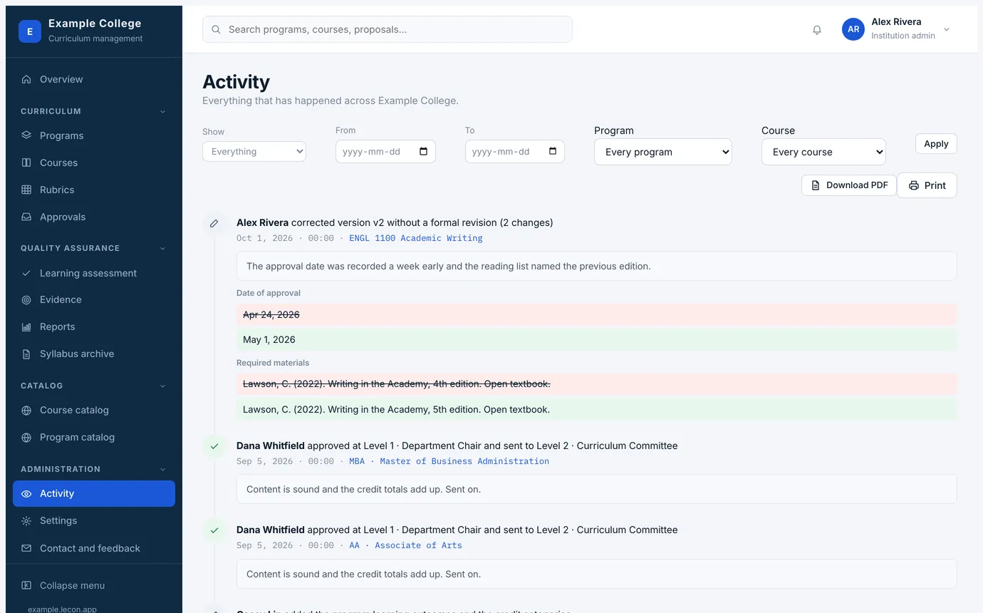This screenshot has height=613, width=983.
Task: Click the From date field
Action: pos(385,151)
